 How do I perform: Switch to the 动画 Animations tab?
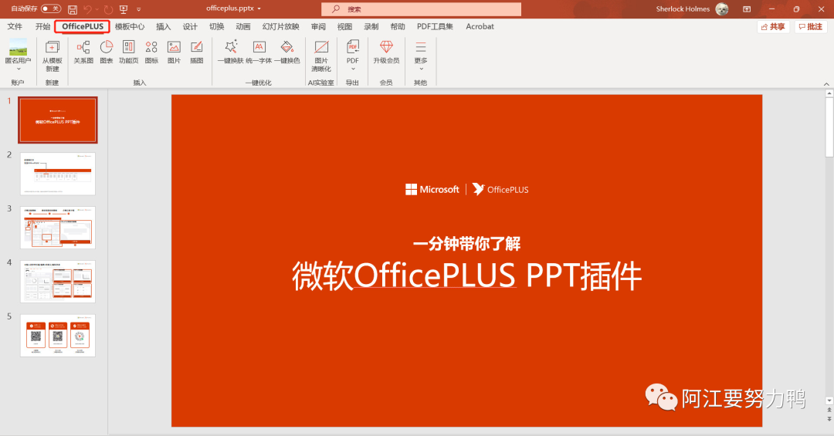click(243, 26)
